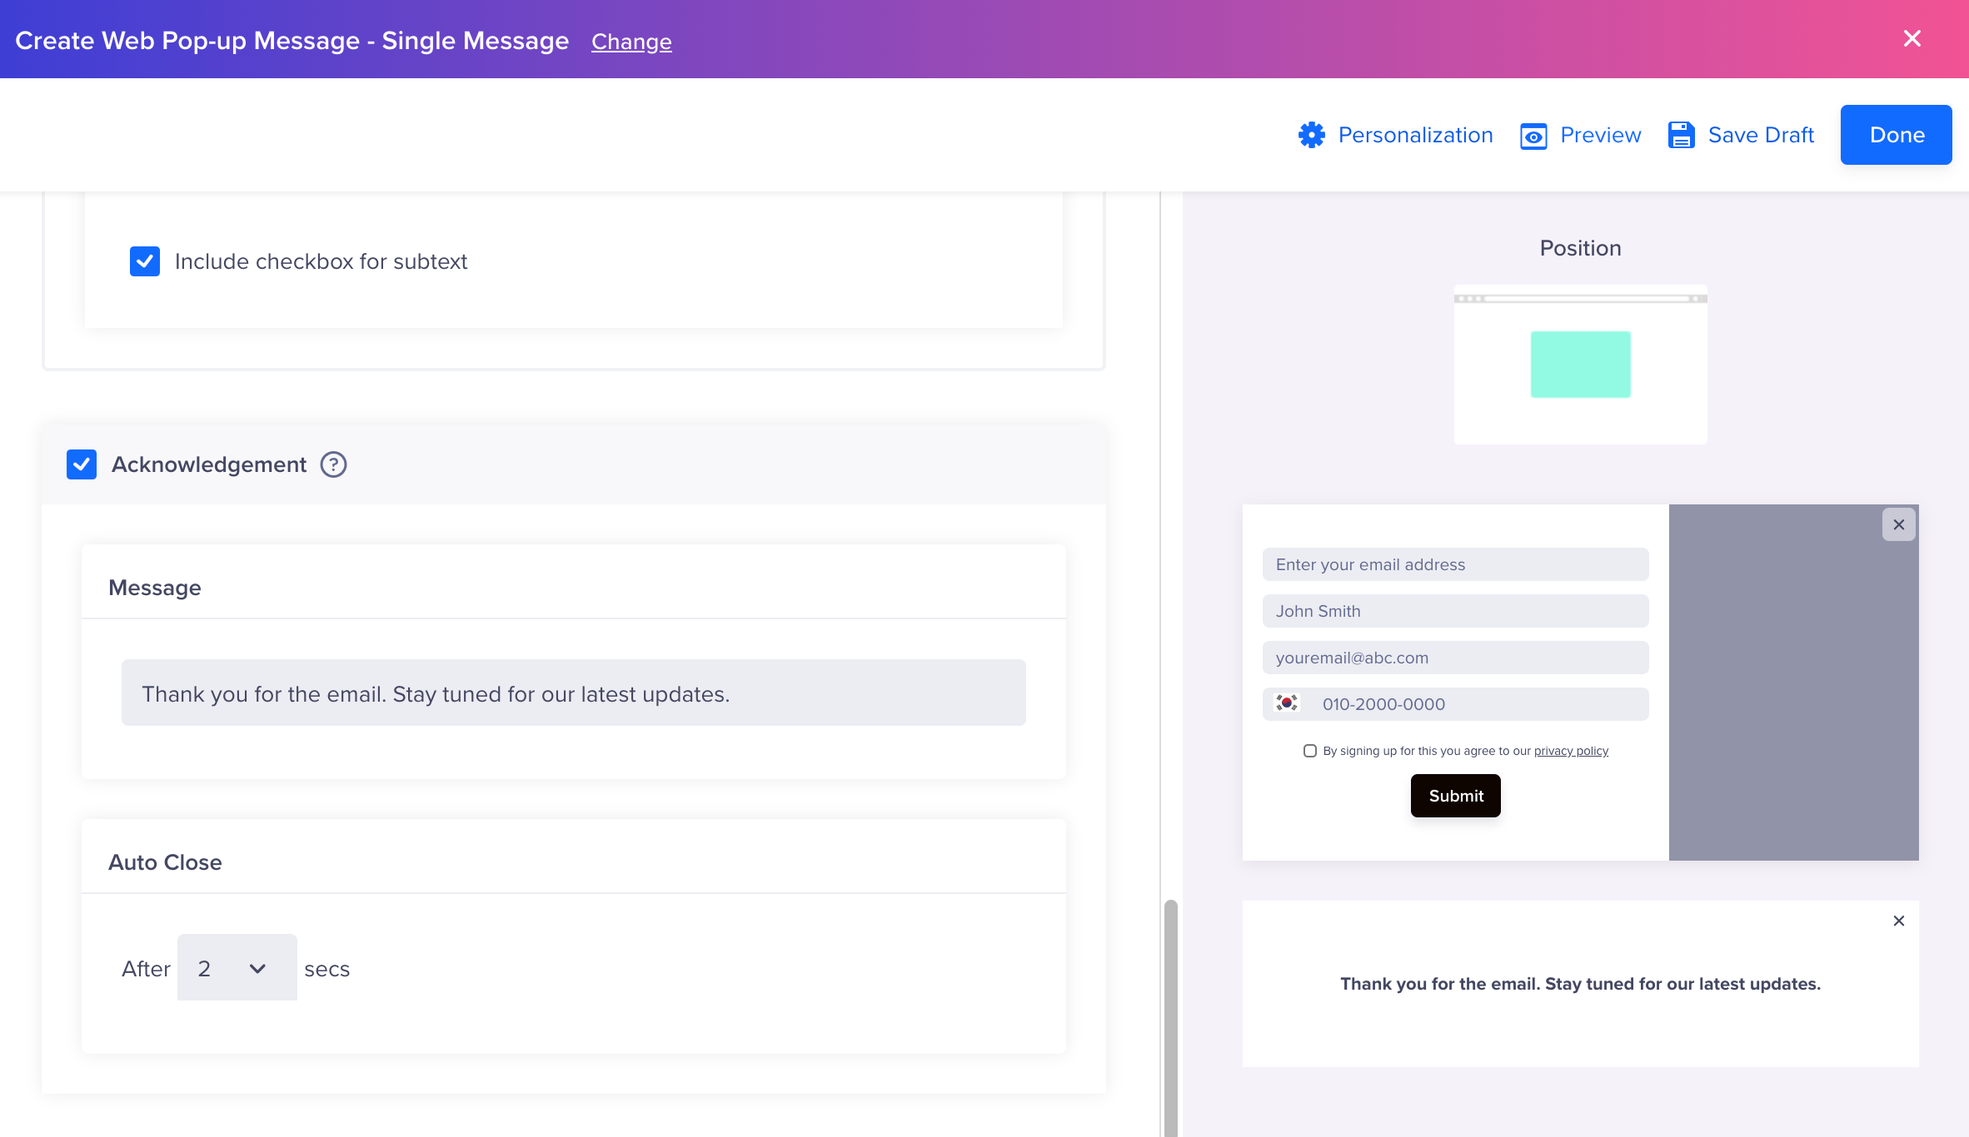
Task: Open the Auto Close seconds dropdown
Action: [x=237, y=967]
